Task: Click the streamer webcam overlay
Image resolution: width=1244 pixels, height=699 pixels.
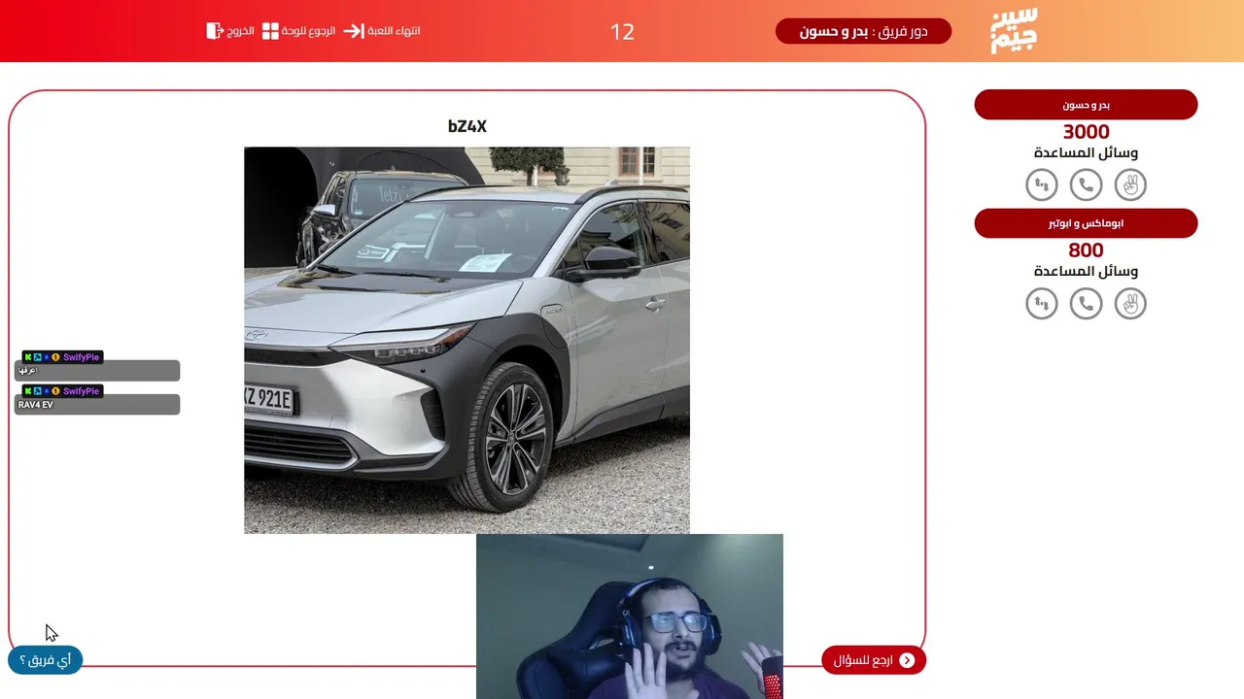Action: coord(630,616)
